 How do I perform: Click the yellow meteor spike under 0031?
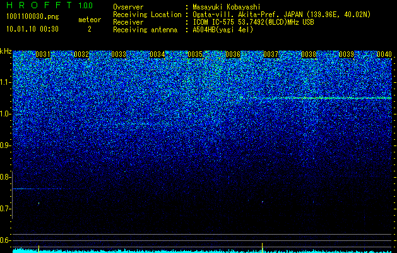point(39,249)
